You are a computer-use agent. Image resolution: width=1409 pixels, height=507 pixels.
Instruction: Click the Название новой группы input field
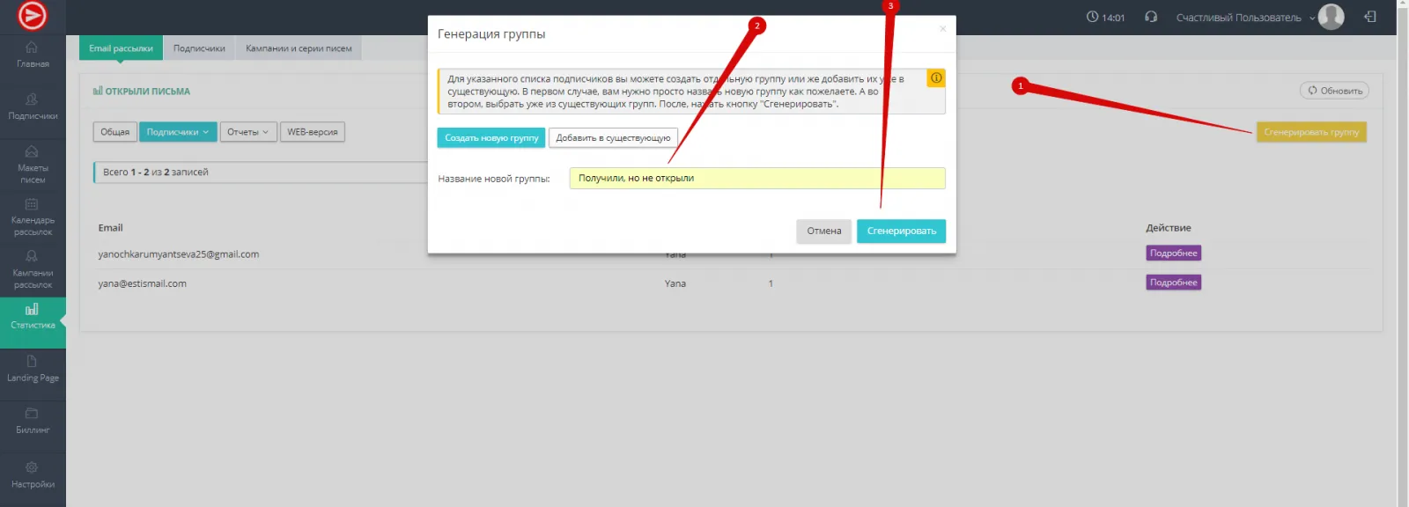(756, 179)
